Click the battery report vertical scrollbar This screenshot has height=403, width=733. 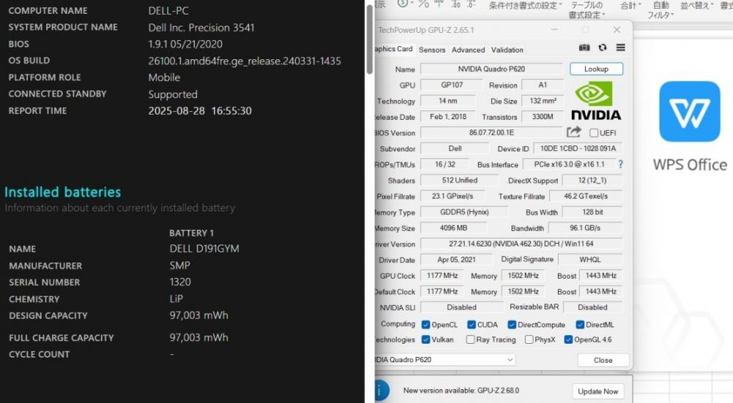pyautogui.click(x=369, y=39)
